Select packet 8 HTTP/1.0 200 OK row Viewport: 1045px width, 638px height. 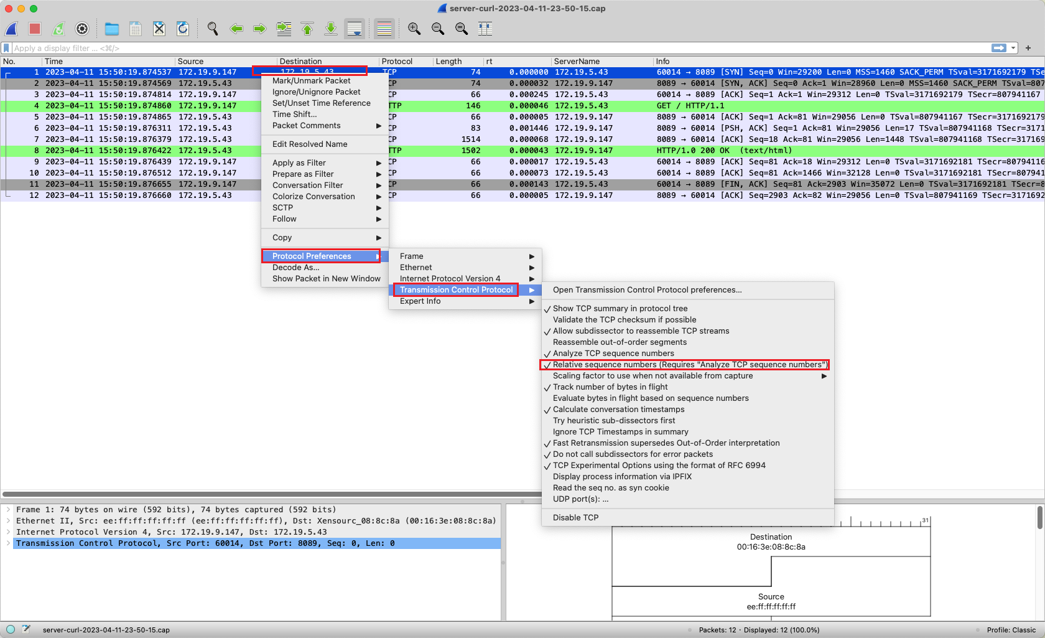pyautogui.click(x=522, y=151)
